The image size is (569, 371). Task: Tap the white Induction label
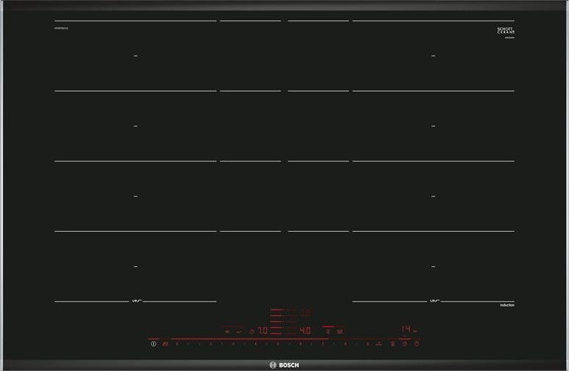click(x=507, y=305)
